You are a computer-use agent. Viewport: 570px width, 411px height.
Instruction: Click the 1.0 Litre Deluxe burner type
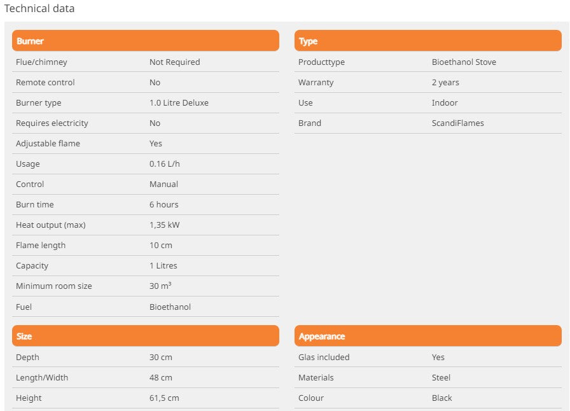[x=179, y=103]
